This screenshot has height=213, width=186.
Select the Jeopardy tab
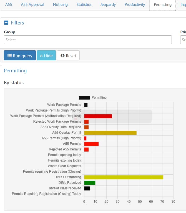(x=108, y=5)
